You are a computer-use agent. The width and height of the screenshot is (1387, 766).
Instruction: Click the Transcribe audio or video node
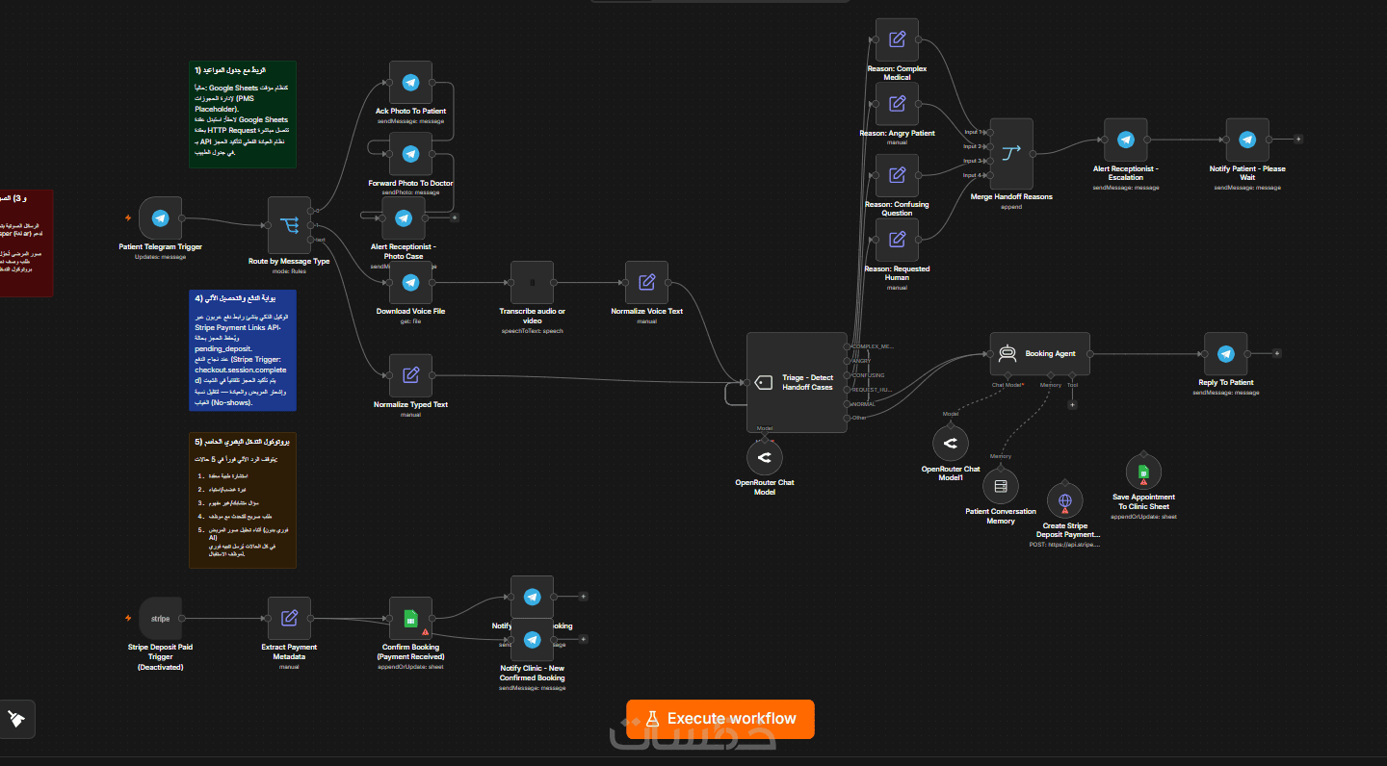[x=532, y=283]
